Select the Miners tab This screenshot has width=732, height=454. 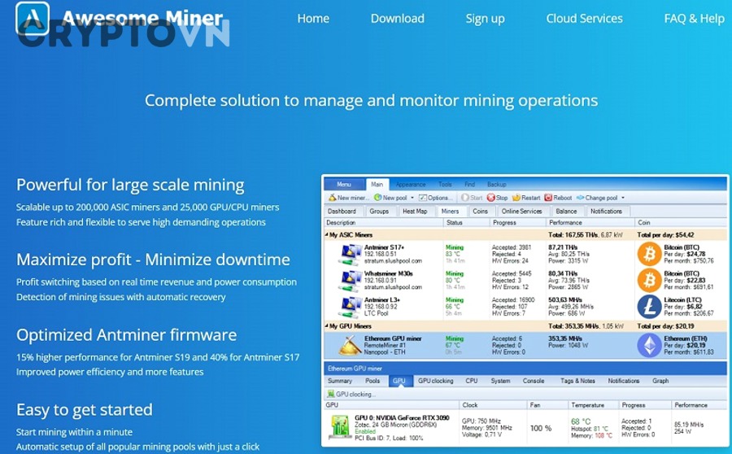450,211
